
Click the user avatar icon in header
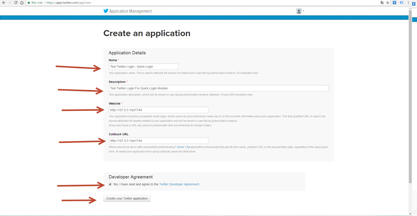[299, 11]
